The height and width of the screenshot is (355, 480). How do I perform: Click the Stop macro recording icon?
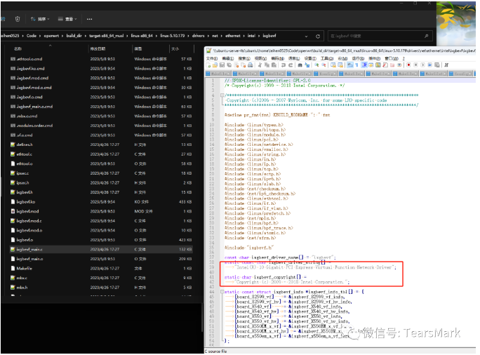(415, 65)
